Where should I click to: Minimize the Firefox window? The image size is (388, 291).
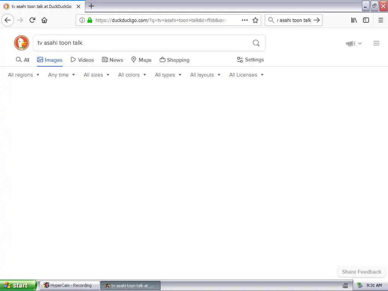[366, 6]
